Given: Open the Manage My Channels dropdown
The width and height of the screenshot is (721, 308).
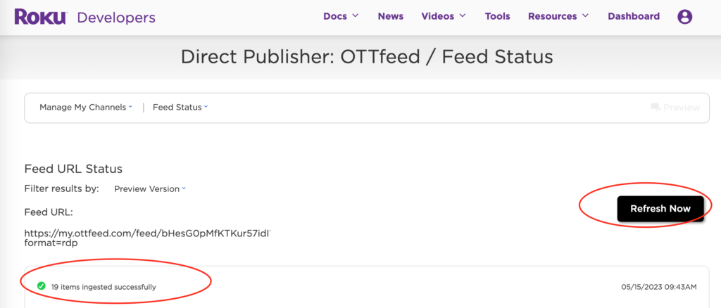Looking at the screenshot, I should tap(86, 108).
